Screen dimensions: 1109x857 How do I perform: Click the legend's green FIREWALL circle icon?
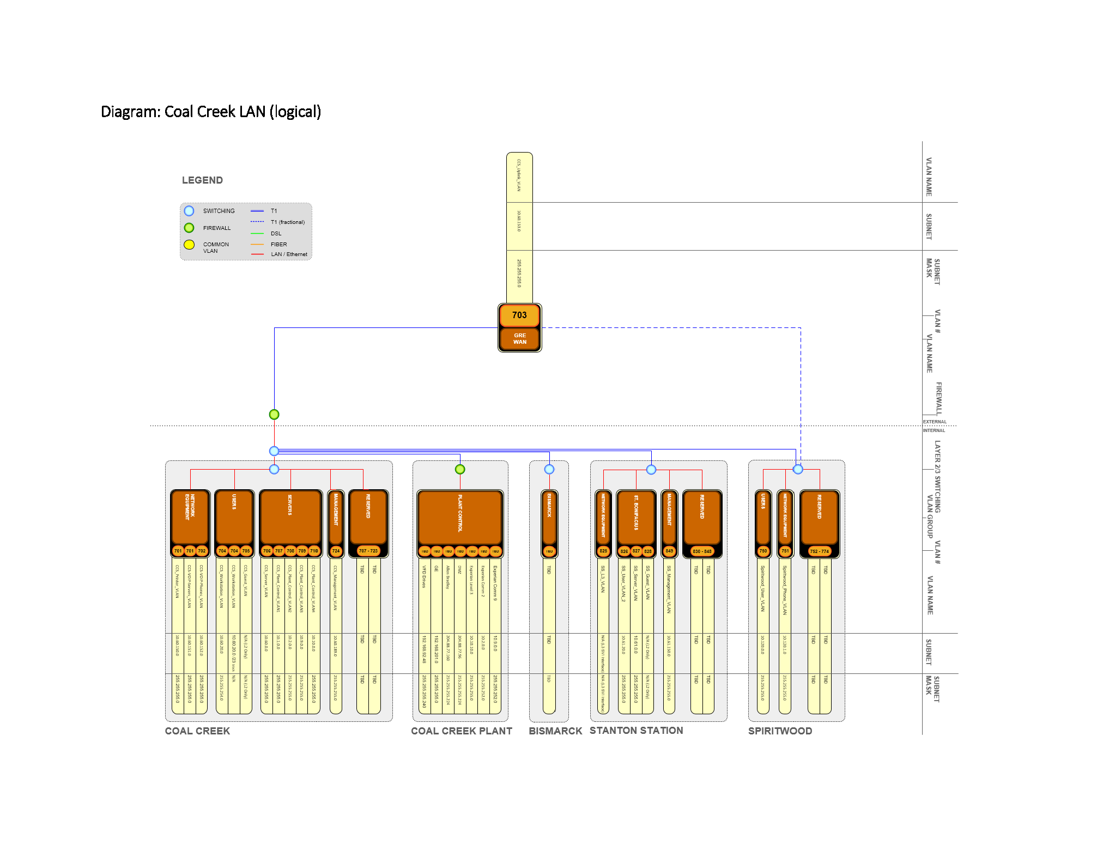click(189, 228)
